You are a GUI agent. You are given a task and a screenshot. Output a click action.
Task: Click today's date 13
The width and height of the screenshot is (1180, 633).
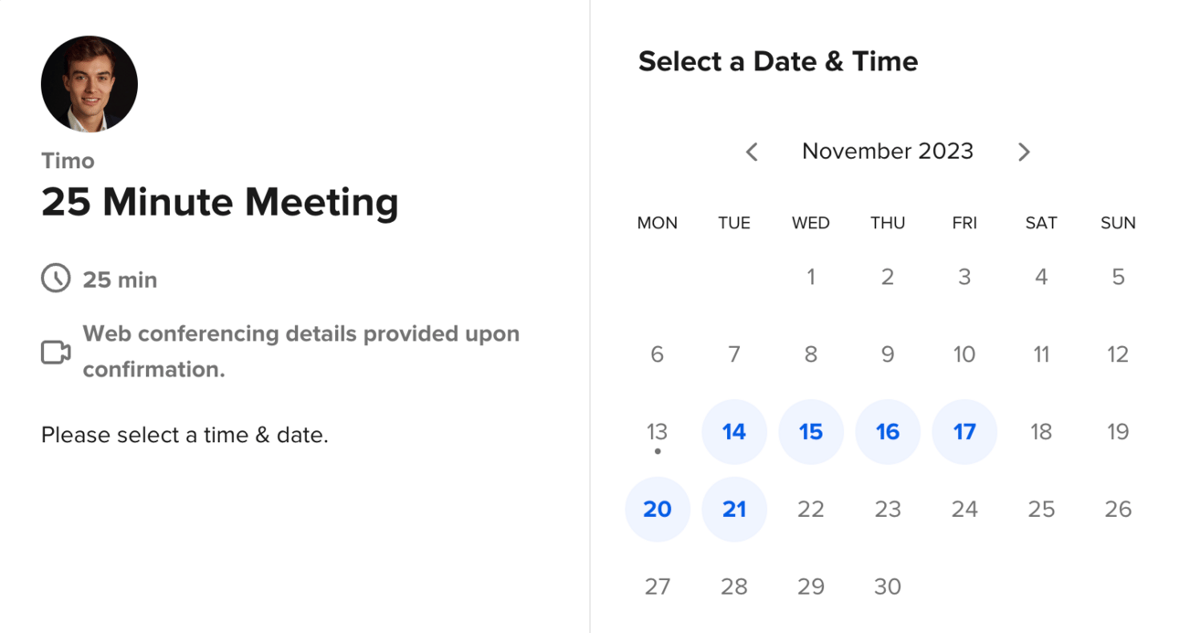click(658, 432)
